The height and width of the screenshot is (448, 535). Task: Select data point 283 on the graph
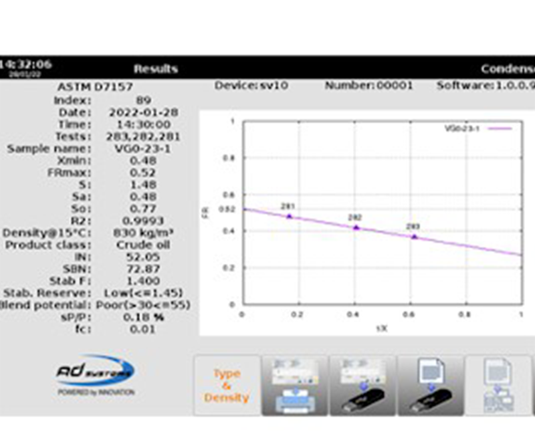click(x=414, y=236)
